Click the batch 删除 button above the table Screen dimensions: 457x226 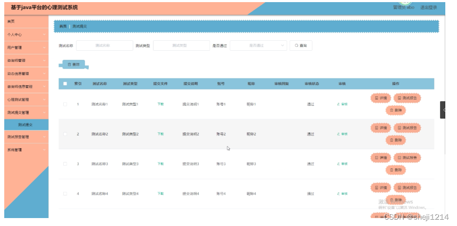(74, 65)
